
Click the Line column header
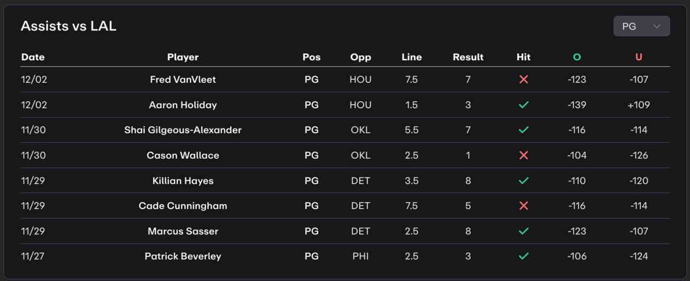point(412,57)
